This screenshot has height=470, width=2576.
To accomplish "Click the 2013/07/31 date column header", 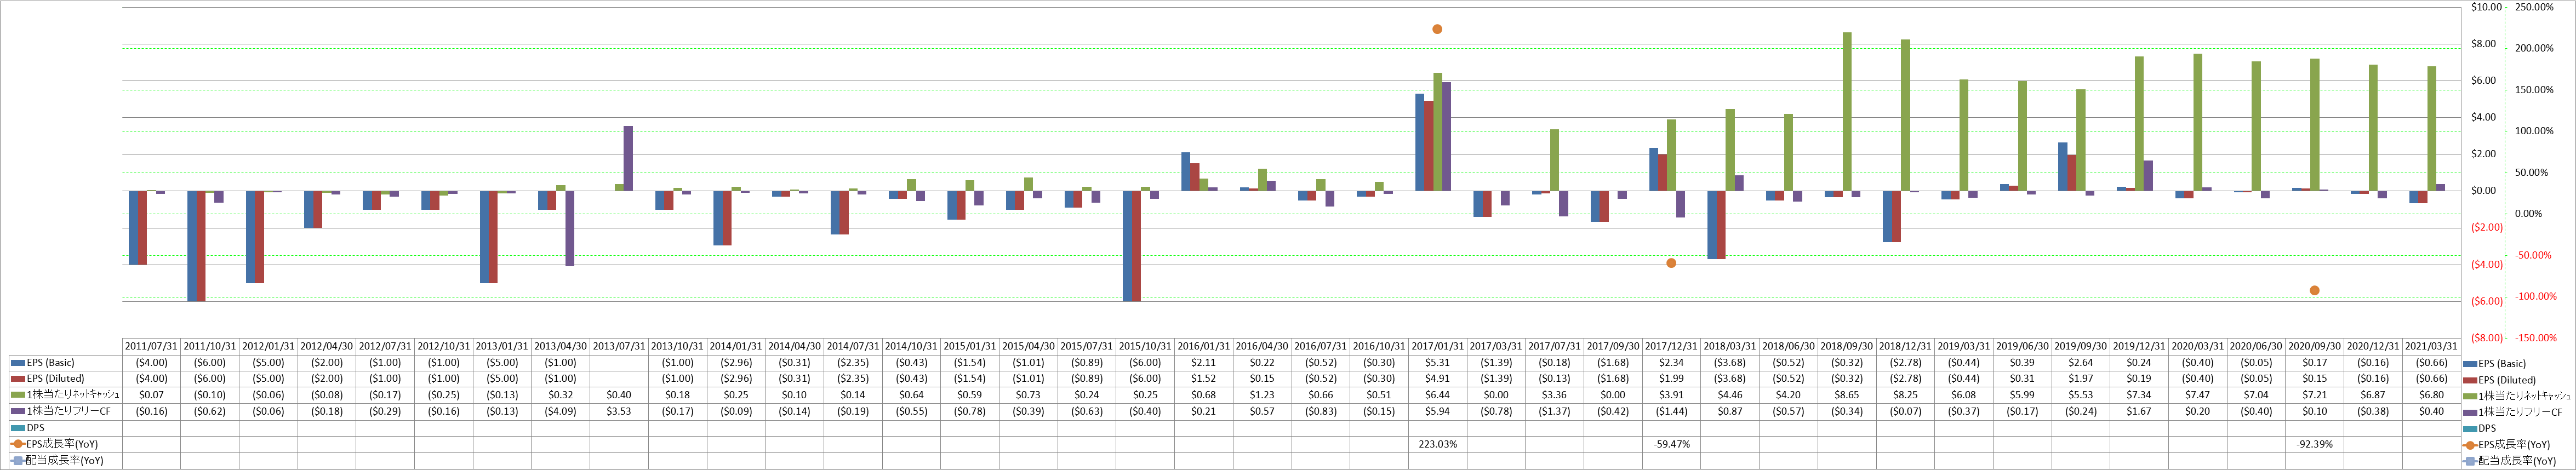I will coord(619,346).
